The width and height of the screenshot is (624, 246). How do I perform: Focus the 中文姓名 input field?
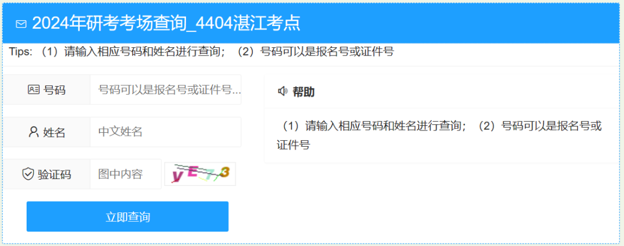[166, 132]
